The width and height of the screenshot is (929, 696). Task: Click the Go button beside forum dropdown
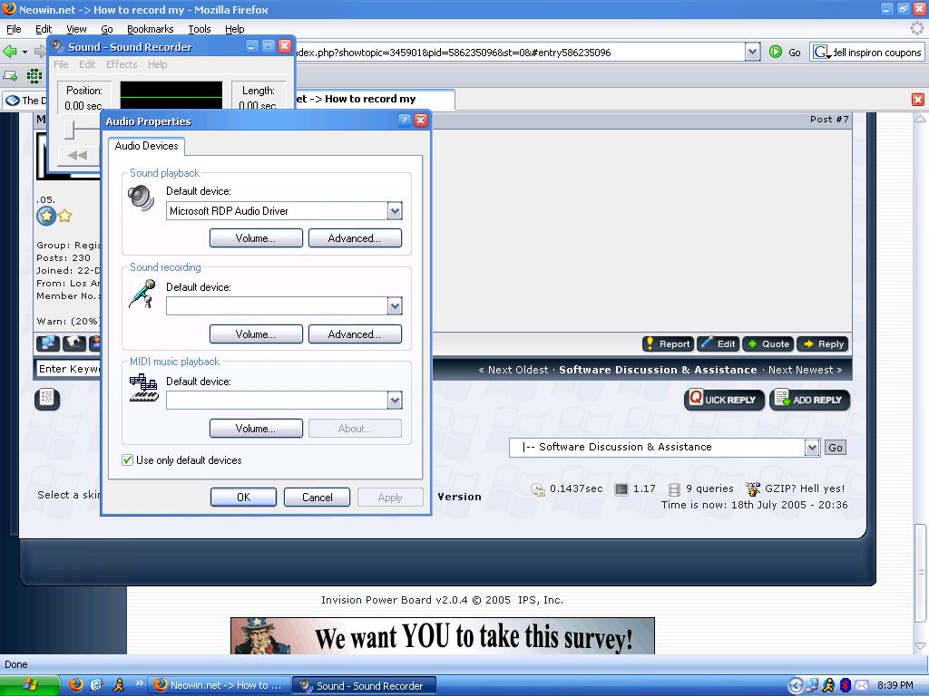[x=836, y=448]
